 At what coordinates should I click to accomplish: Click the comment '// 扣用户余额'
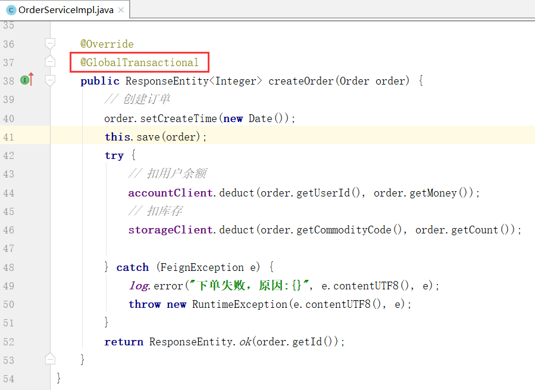pyautogui.click(x=168, y=174)
